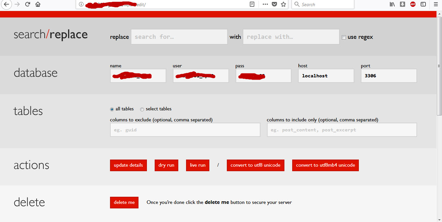Image resolution: width=442 pixels, height=222 pixels.
Task: Start a dry run
Action: [x=166, y=165]
